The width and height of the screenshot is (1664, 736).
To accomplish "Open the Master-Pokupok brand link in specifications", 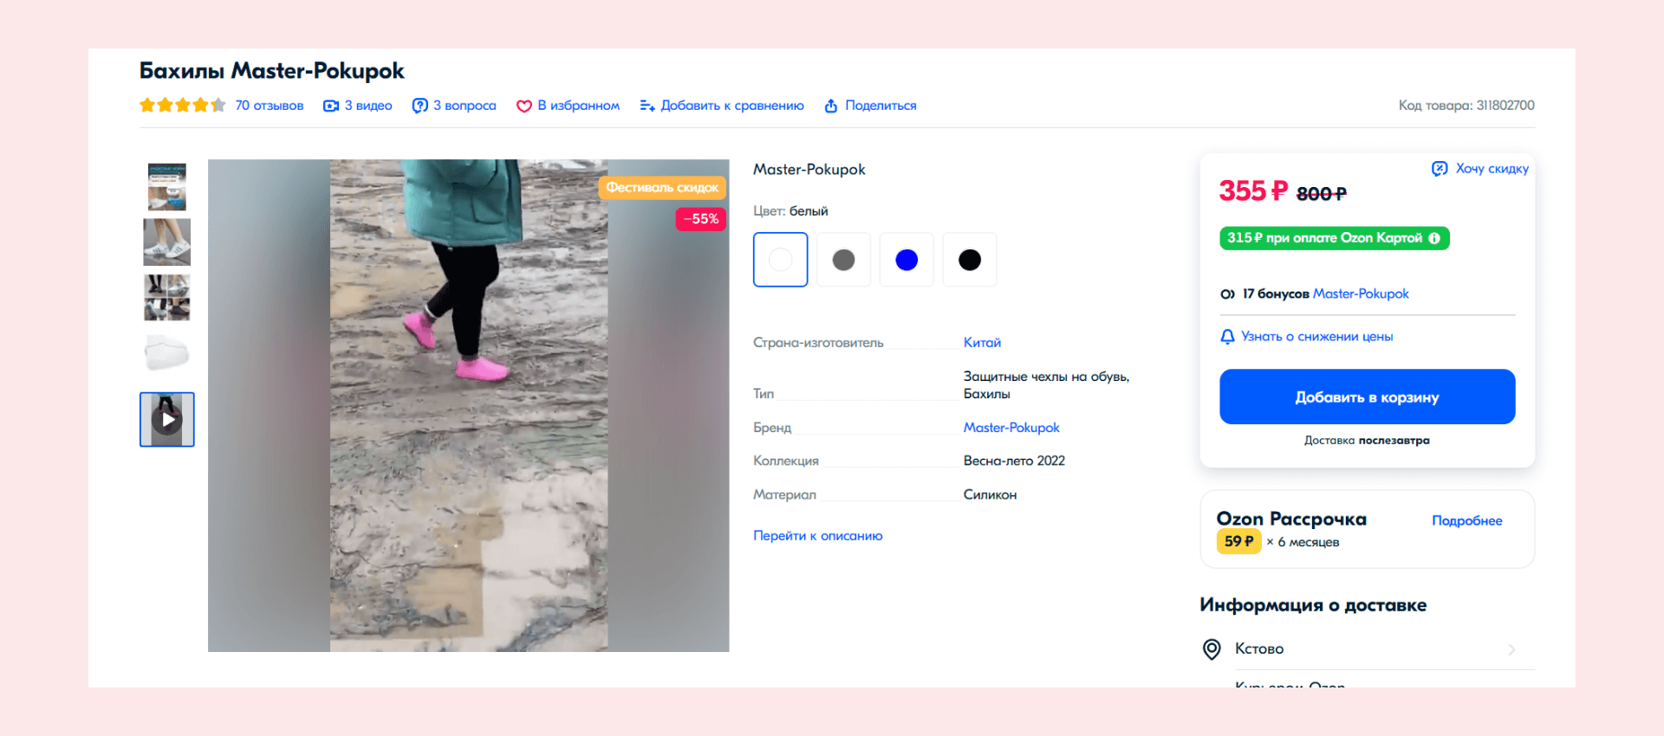I will pos(1011,428).
